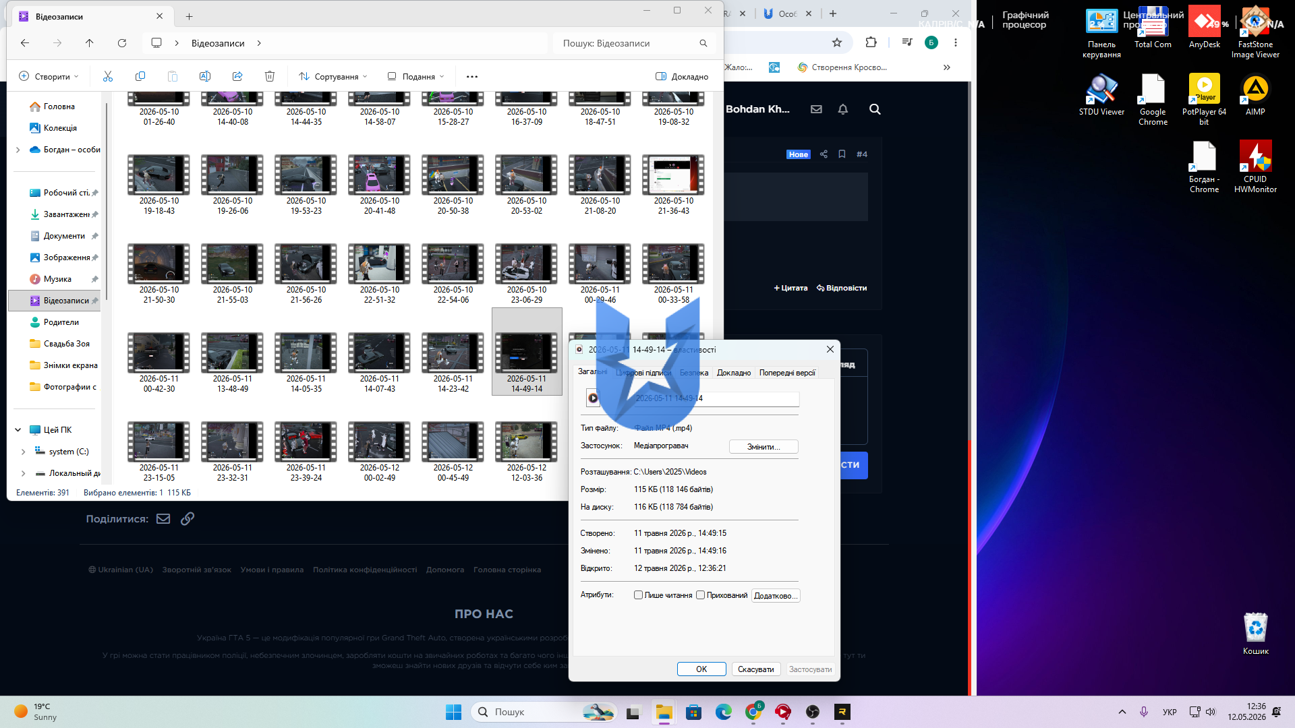
Task: Cut the selected file in Explorer toolbar
Action: click(x=108, y=77)
